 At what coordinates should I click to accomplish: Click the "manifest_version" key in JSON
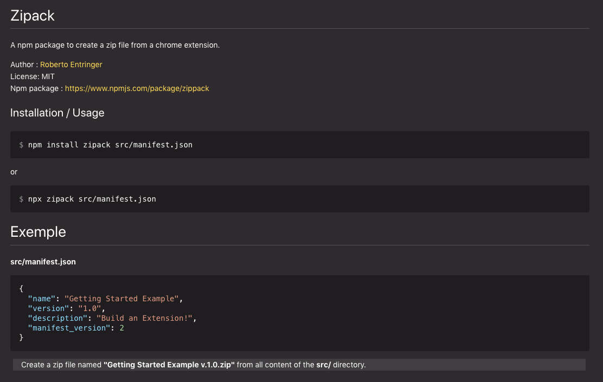coord(69,328)
